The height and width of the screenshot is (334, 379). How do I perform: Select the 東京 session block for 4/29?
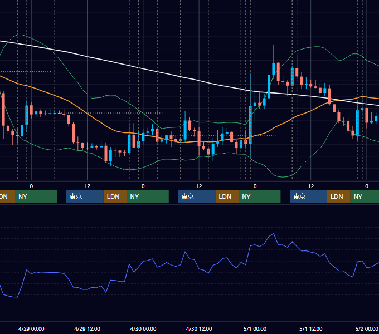tap(85, 197)
